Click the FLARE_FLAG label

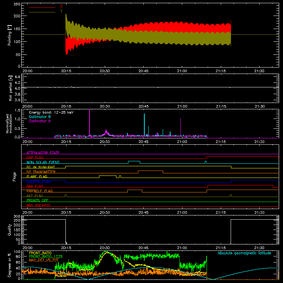pyautogui.click(x=37, y=177)
